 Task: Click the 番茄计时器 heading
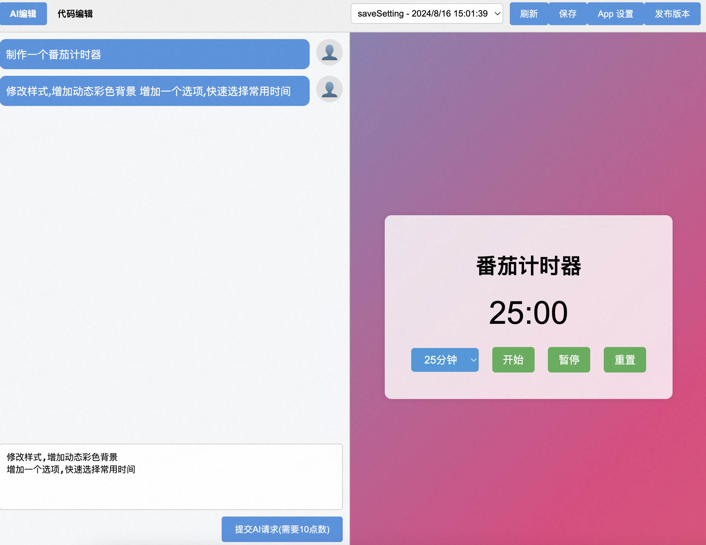528,266
